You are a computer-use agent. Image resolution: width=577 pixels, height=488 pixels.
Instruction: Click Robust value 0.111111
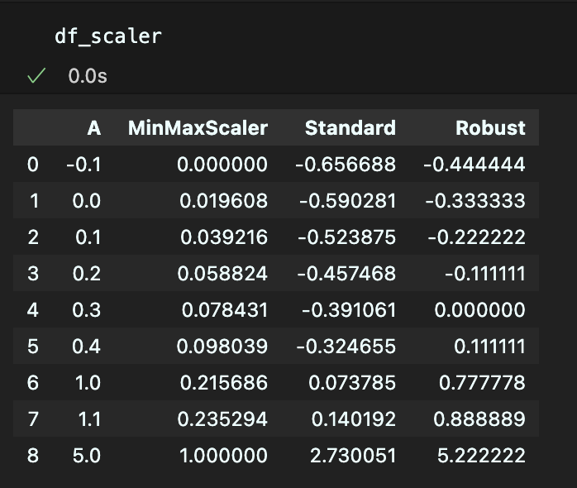(x=489, y=347)
